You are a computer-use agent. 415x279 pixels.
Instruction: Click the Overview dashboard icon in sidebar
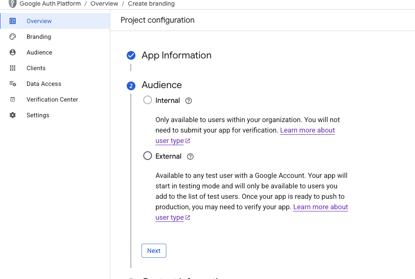pos(13,21)
